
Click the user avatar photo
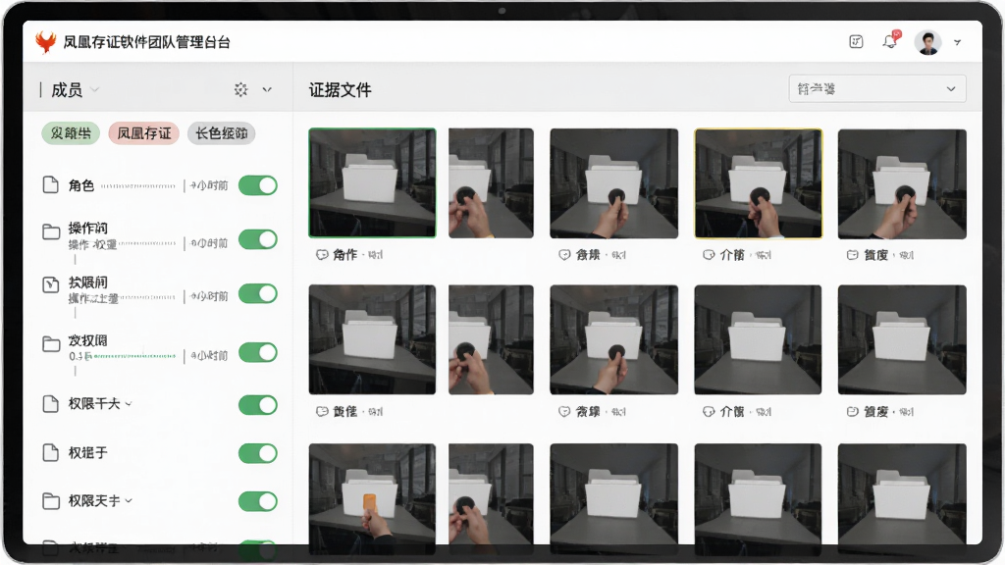927,42
